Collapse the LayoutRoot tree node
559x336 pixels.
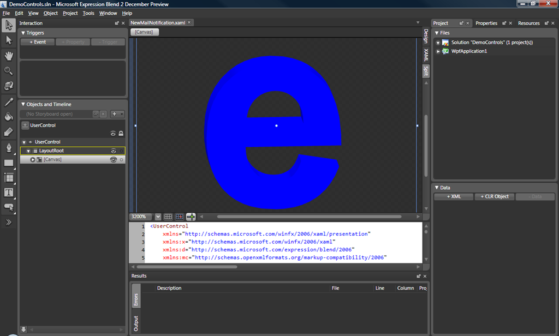pos(28,151)
